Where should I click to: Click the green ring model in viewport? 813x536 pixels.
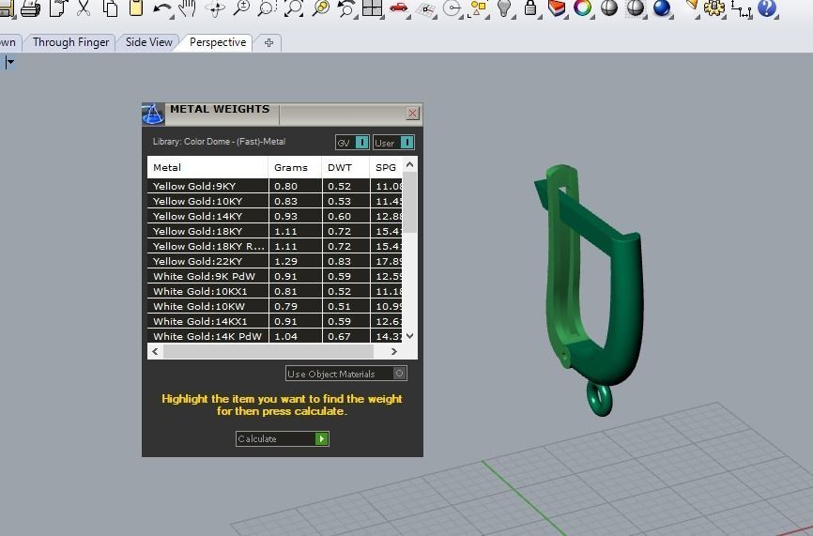point(627,311)
